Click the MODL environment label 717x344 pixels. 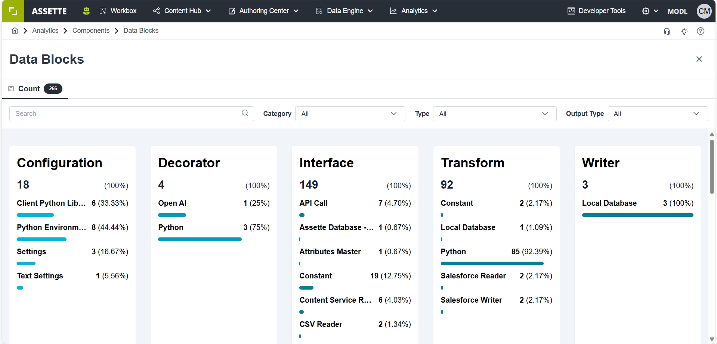(x=677, y=11)
